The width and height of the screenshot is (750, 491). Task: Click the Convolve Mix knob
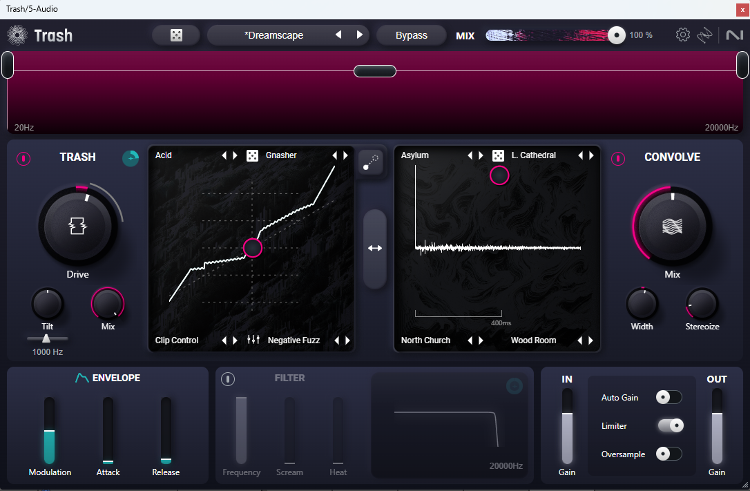pos(672,226)
